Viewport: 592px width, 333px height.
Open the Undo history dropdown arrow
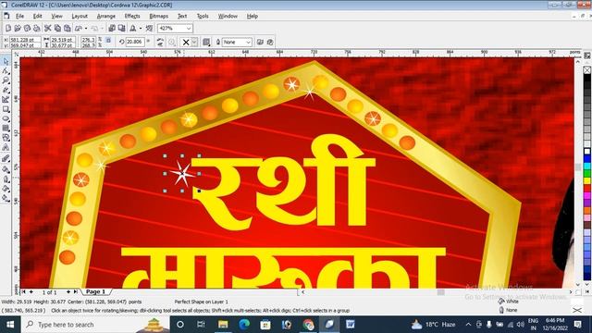[86, 29]
